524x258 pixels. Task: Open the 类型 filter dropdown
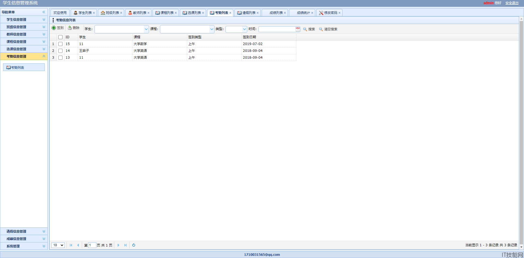coord(244,29)
